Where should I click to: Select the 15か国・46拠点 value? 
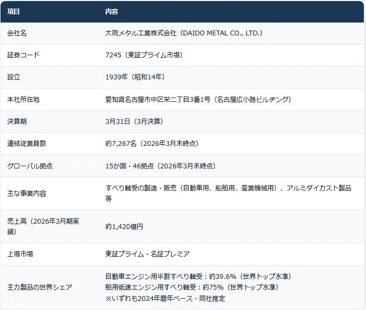click(160, 166)
